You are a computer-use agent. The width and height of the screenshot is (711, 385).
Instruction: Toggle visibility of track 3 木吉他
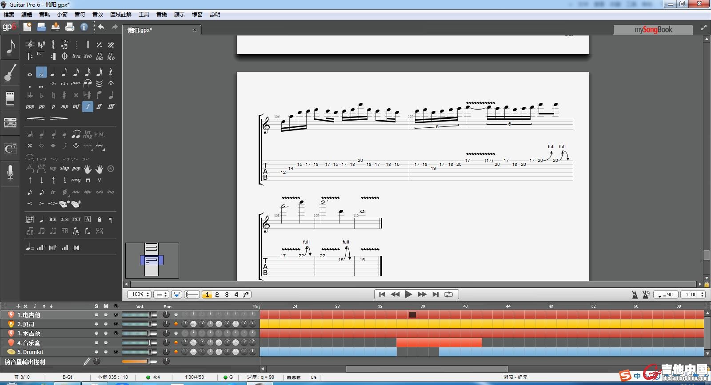pos(116,334)
